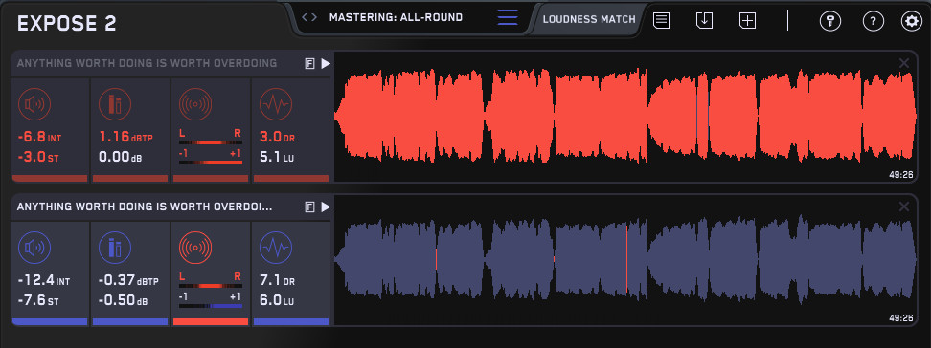Image resolution: width=931 pixels, height=348 pixels.
Task: Click the 49:26 duration on first track
Action: pyautogui.click(x=900, y=175)
